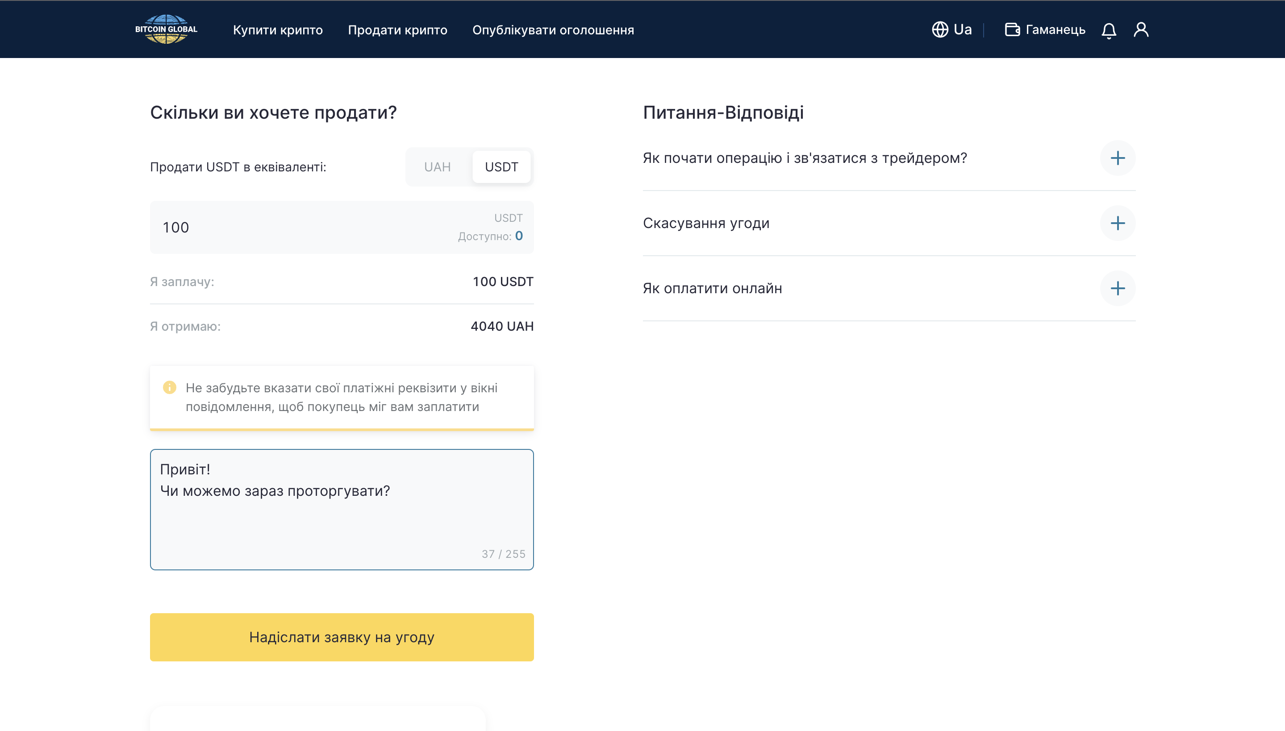
Task: Open Опублікувати оголошення in navigation
Action: coord(553,30)
